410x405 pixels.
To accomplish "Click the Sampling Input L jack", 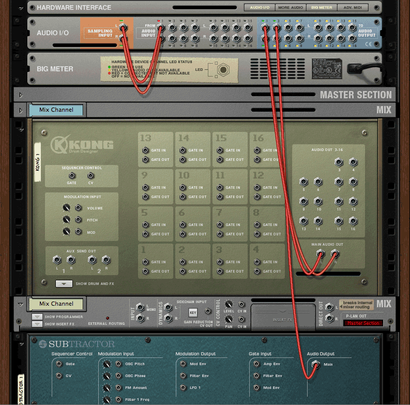I will (x=123, y=27).
